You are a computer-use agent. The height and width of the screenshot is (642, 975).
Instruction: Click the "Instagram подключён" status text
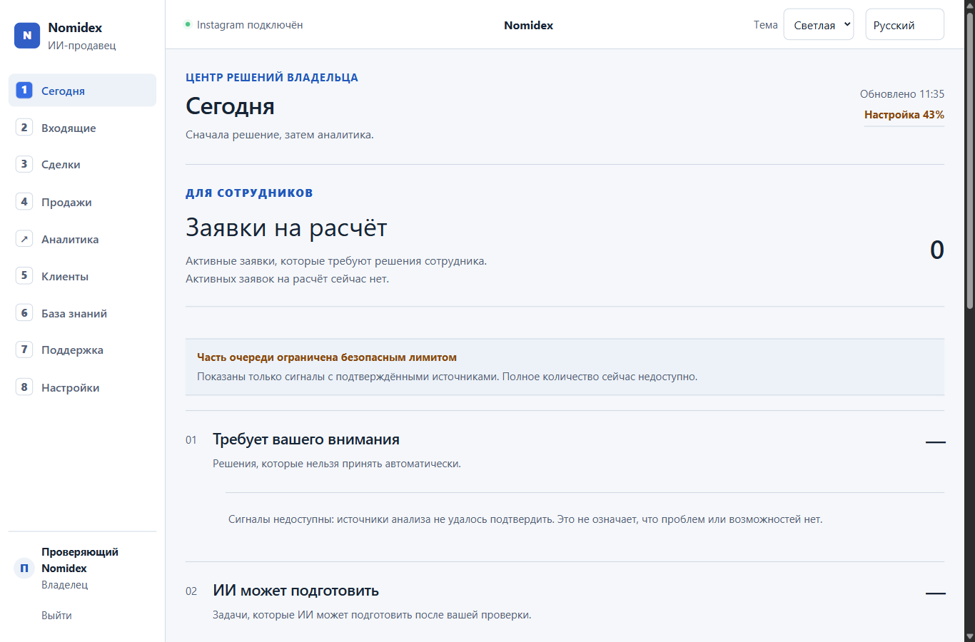point(250,25)
